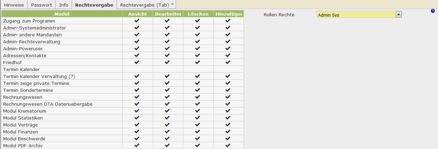438x149 pixels.
Task: Go to the Info tab
Action: point(64,5)
